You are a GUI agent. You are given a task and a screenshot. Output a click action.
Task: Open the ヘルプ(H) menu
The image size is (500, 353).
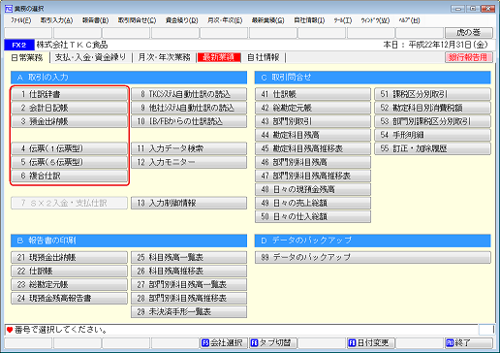(x=409, y=20)
